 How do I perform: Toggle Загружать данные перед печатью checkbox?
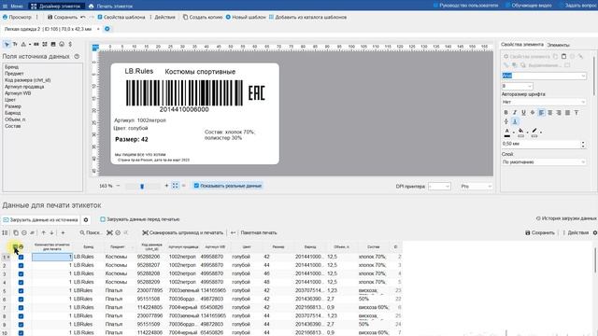pos(103,219)
